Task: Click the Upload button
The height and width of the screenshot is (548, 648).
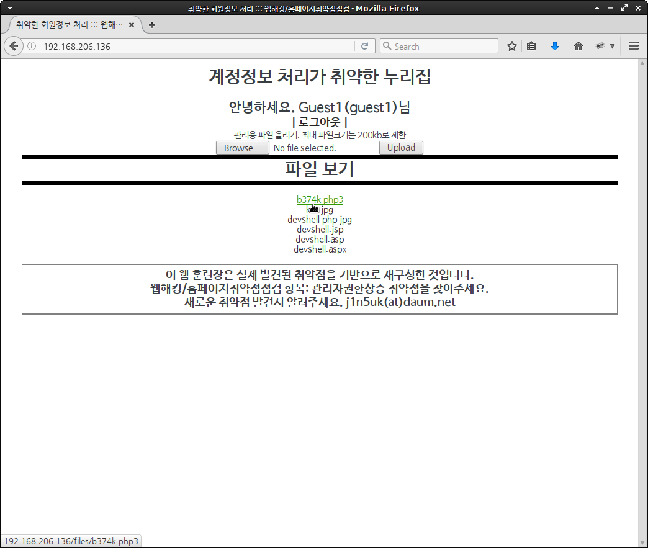Action: [x=401, y=148]
